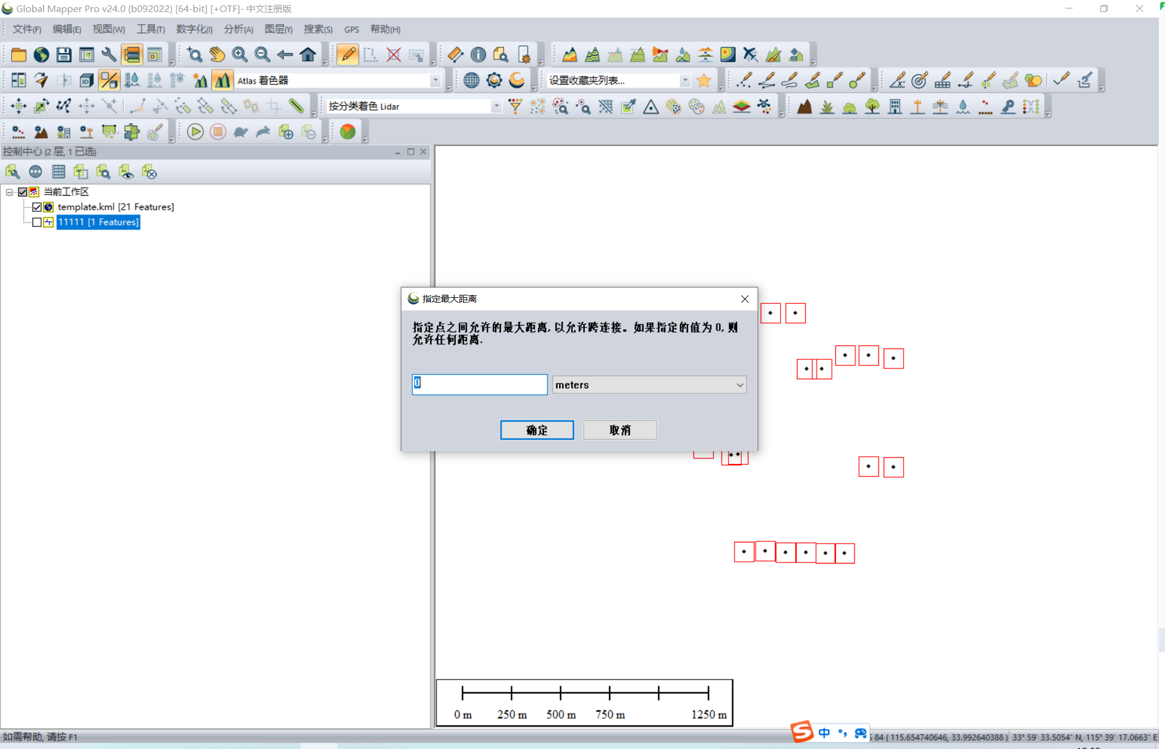Image resolution: width=1165 pixels, height=749 pixels.
Task: Open the 3D viewer icon
Action: tap(86, 80)
